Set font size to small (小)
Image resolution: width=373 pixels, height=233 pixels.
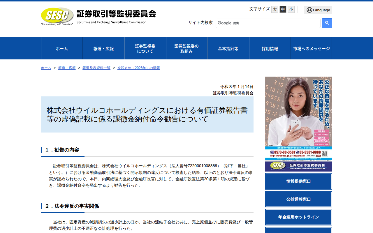[291, 9]
